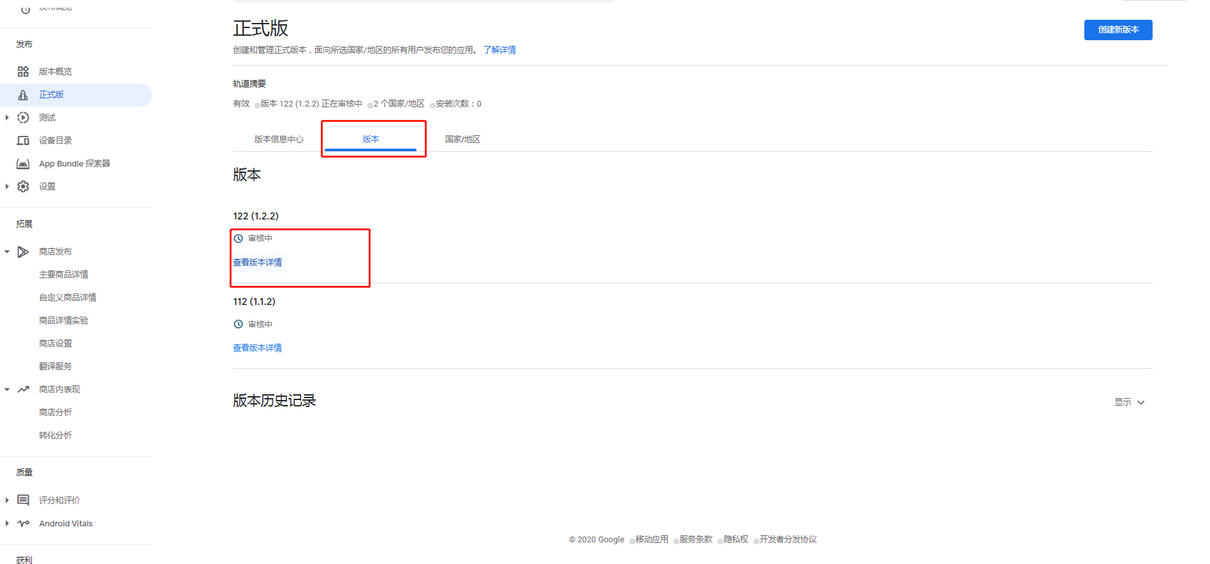Open 版本概览 in the sidebar
1210x564 pixels.
(55, 71)
